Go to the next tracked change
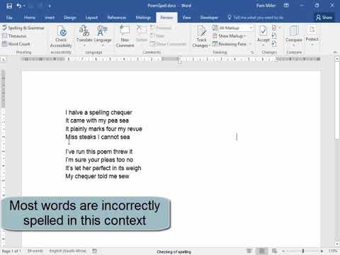 pos(274,44)
